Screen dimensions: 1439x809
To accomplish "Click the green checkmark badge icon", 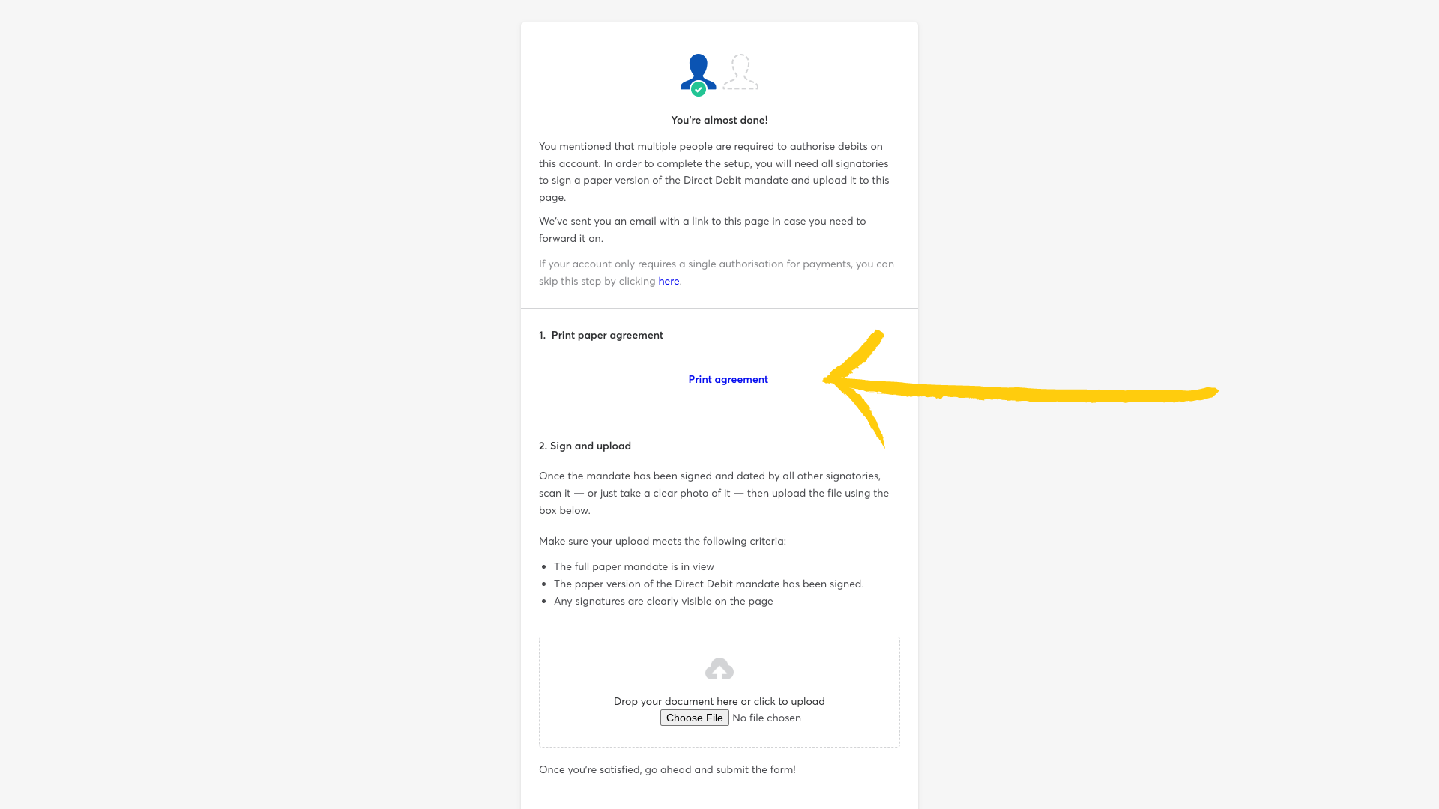I will click(x=698, y=89).
